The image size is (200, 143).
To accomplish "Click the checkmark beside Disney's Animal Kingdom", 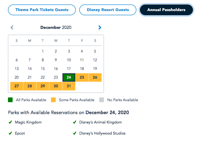I will coord(75,122).
